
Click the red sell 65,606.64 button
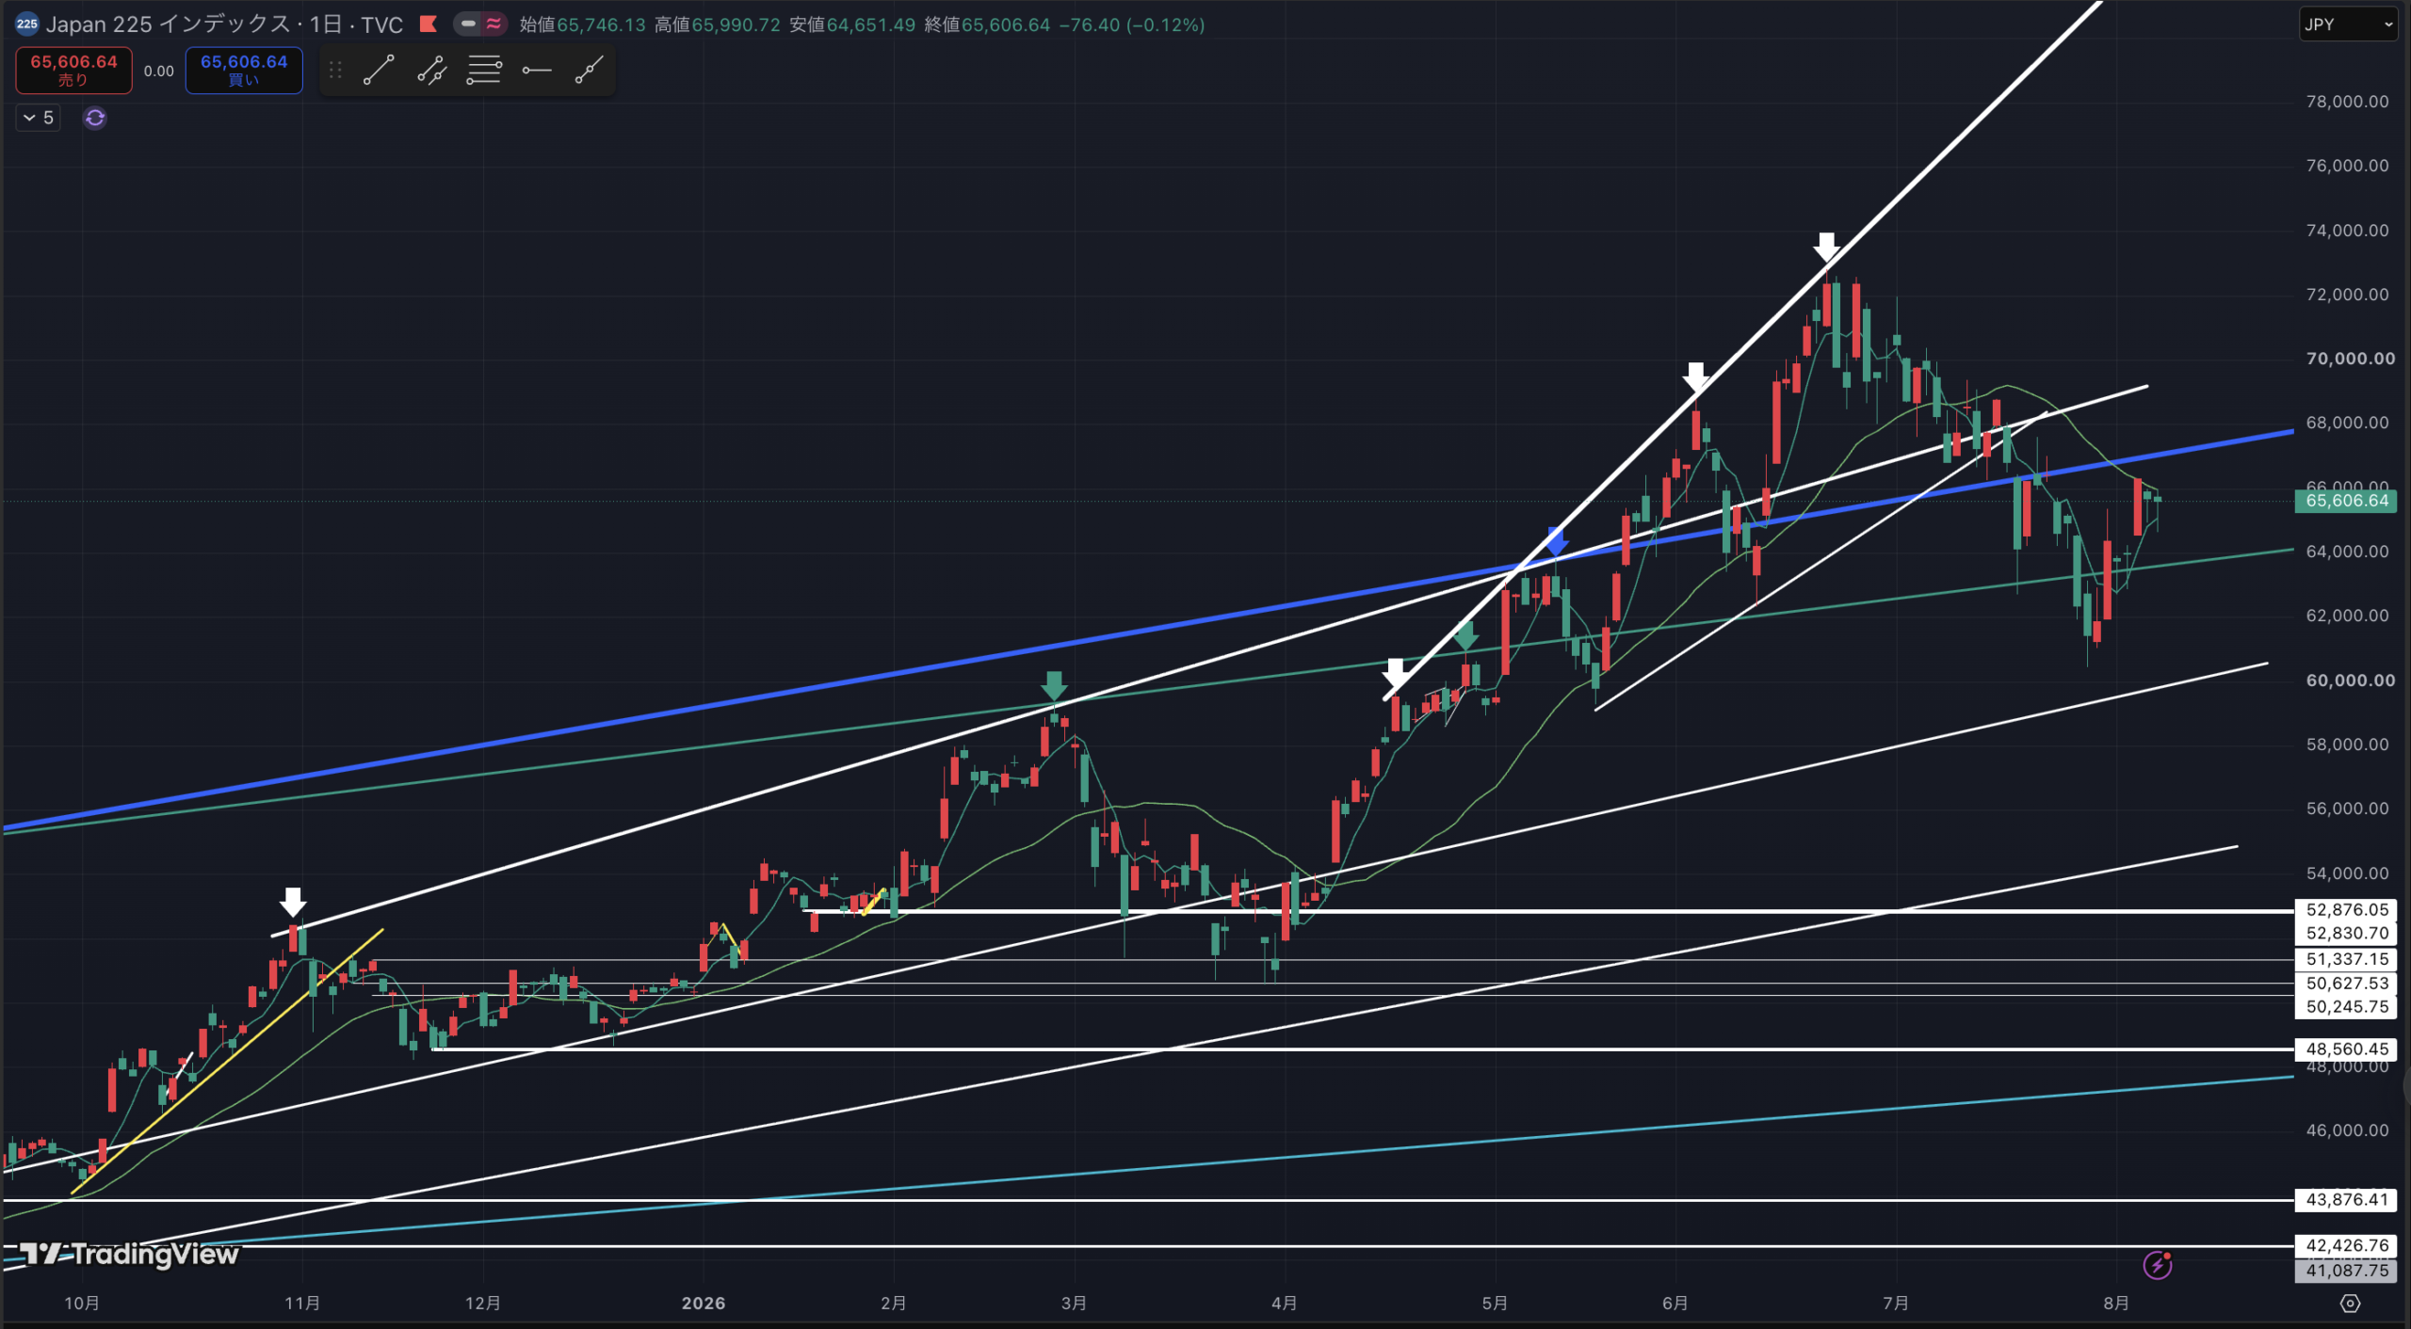click(73, 71)
